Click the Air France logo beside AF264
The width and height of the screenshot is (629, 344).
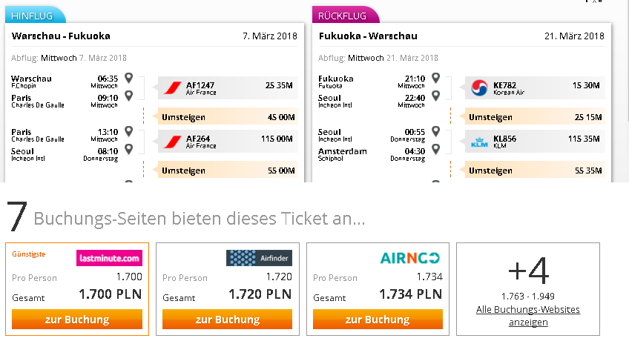coord(173,142)
